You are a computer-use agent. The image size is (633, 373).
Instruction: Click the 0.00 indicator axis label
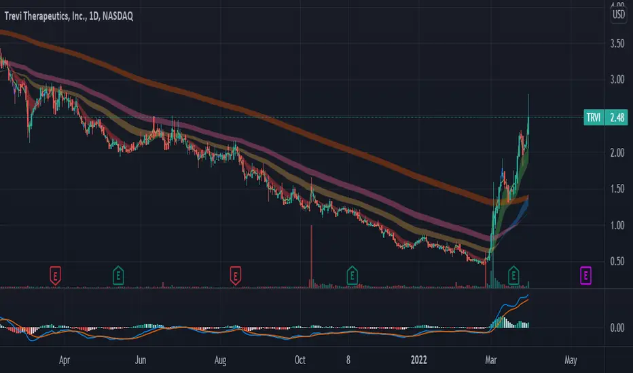pyautogui.click(x=617, y=328)
